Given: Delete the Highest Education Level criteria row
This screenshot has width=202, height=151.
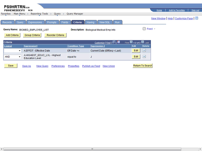Looking at the screenshot, I should point(144,57).
